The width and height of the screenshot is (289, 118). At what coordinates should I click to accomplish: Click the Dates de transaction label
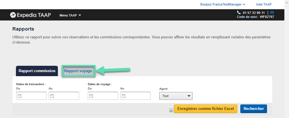click(x=31, y=84)
